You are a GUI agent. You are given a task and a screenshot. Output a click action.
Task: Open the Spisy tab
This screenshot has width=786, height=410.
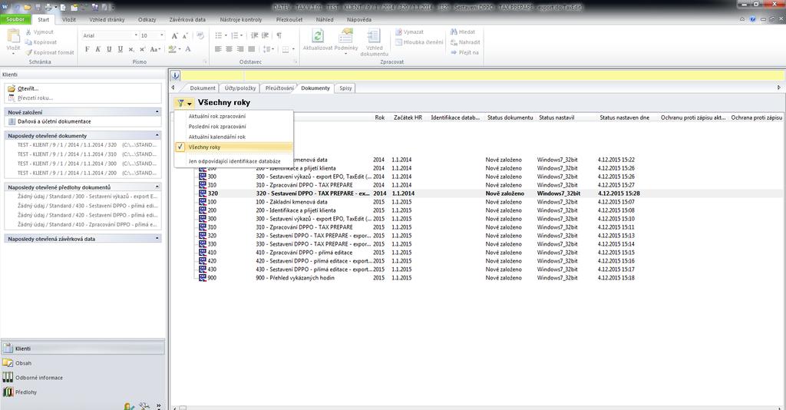click(x=345, y=88)
